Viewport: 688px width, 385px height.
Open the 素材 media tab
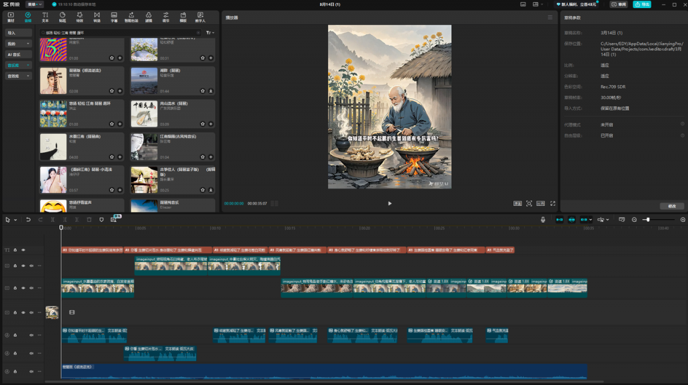coord(11,17)
